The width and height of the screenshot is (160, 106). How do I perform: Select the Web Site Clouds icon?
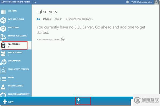pyautogui.click(x=3, y=20)
